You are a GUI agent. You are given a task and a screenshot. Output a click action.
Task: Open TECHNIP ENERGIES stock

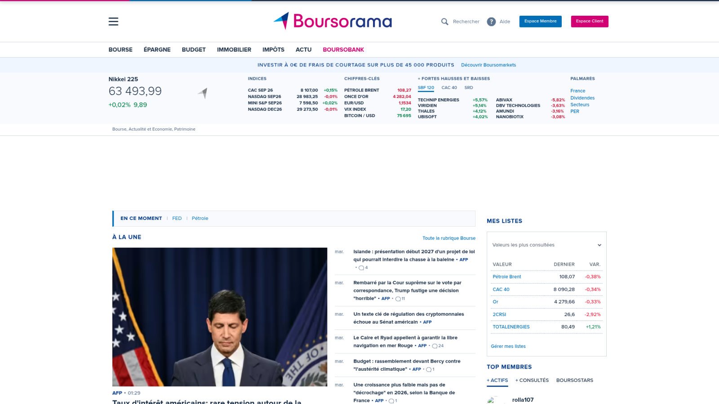(x=439, y=100)
